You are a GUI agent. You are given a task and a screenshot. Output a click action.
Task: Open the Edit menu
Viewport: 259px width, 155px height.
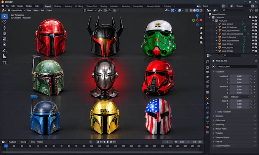pos(13,6)
